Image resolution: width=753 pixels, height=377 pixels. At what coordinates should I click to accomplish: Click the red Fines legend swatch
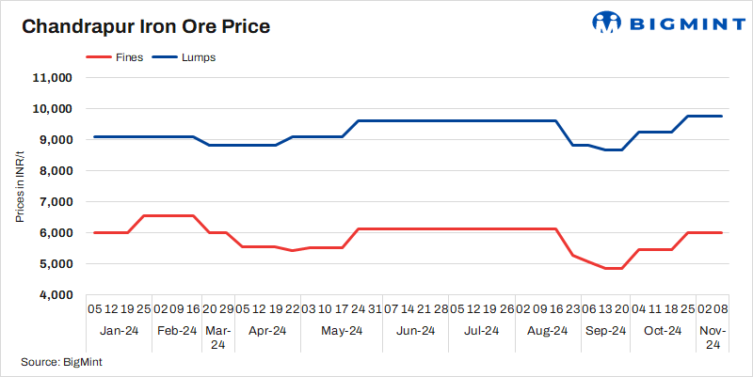coord(100,57)
